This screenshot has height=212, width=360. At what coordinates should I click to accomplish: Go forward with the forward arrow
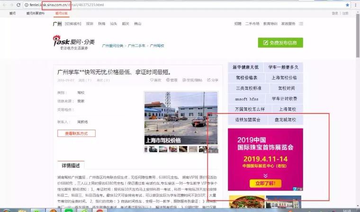click(x=11, y=5)
